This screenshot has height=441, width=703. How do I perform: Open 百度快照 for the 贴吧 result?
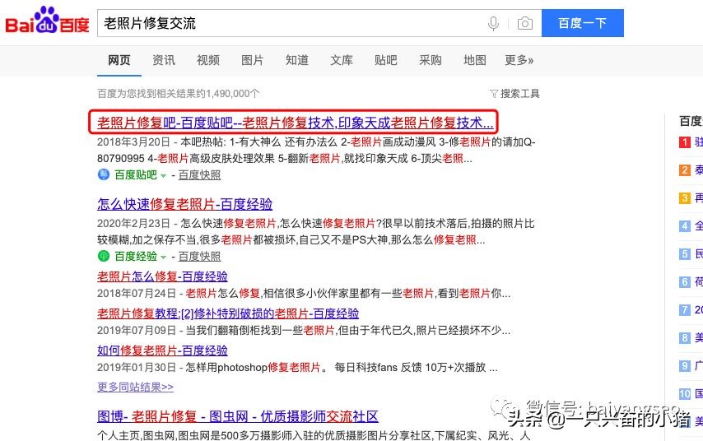[x=199, y=174]
